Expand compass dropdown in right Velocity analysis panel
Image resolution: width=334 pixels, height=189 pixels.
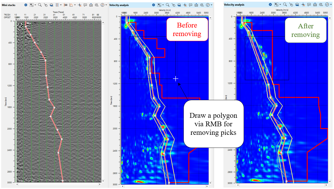point(331,5)
